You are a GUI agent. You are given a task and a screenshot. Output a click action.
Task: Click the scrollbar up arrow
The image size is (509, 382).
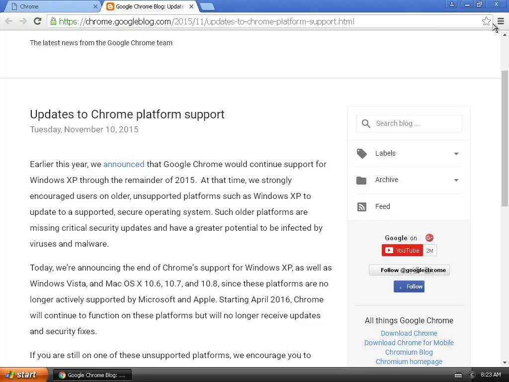coord(505,34)
